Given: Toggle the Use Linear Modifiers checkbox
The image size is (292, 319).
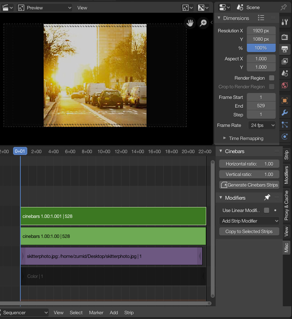Looking at the screenshot, I should click(267, 210).
